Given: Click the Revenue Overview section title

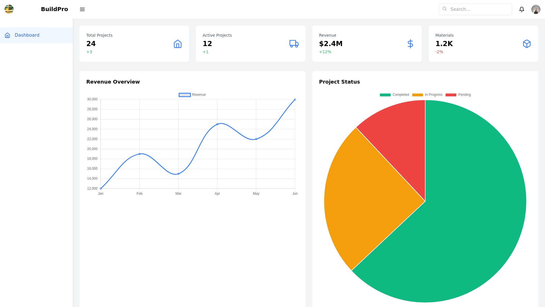Looking at the screenshot, I should [x=113, y=82].
